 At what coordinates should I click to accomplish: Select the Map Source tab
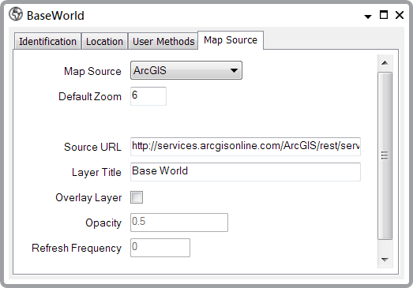(231, 40)
